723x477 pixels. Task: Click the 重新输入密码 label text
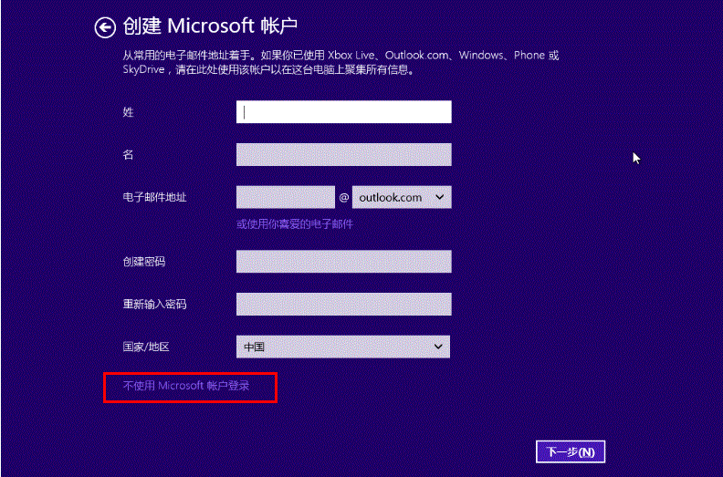click(154, 305)
